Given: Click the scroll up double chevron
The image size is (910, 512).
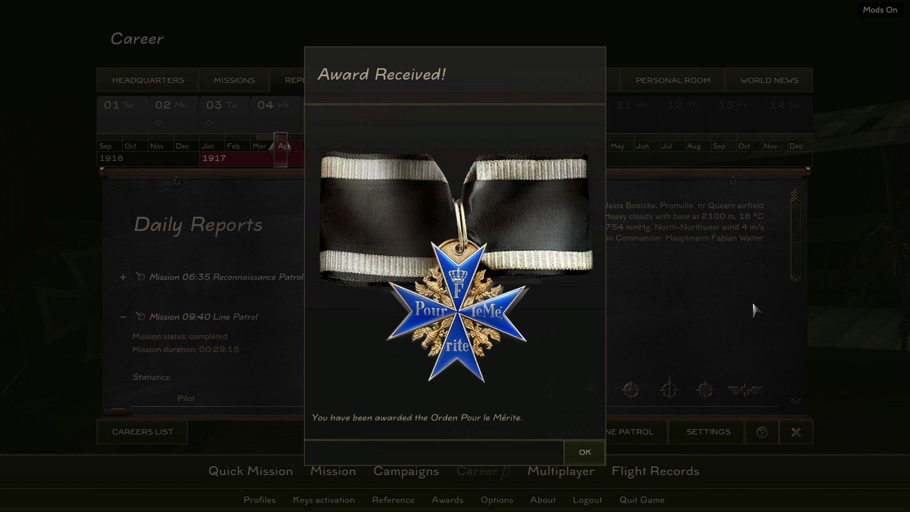Looking at the screenshot, I should tap(796, 196).
